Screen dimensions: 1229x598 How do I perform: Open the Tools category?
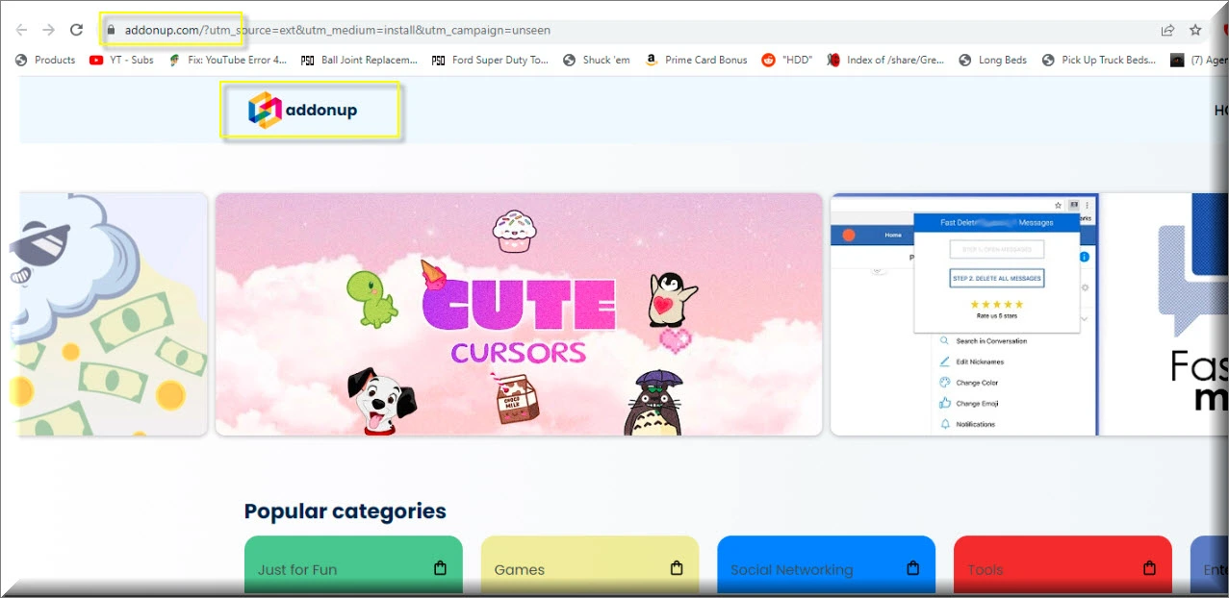(1063, 565)
